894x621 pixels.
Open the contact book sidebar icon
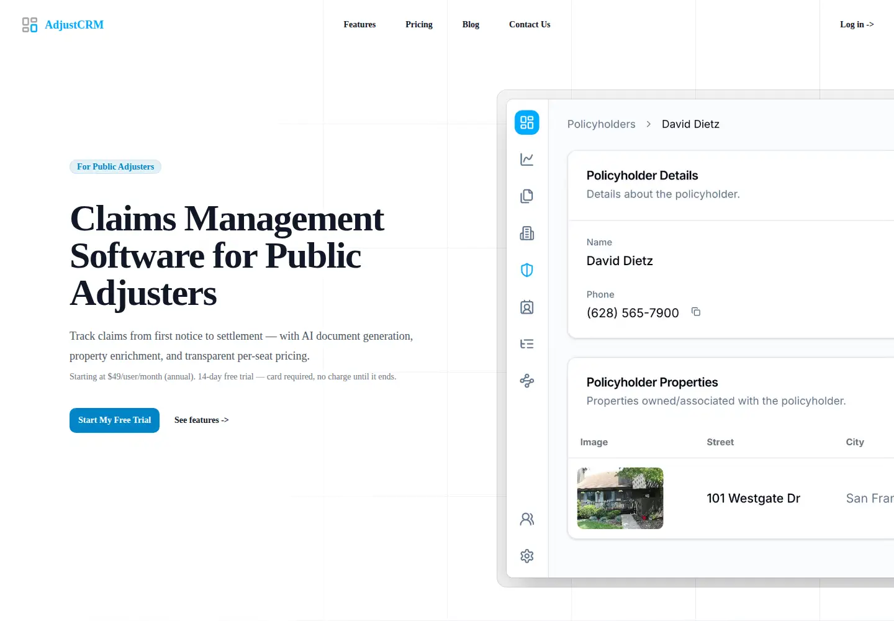527,307
